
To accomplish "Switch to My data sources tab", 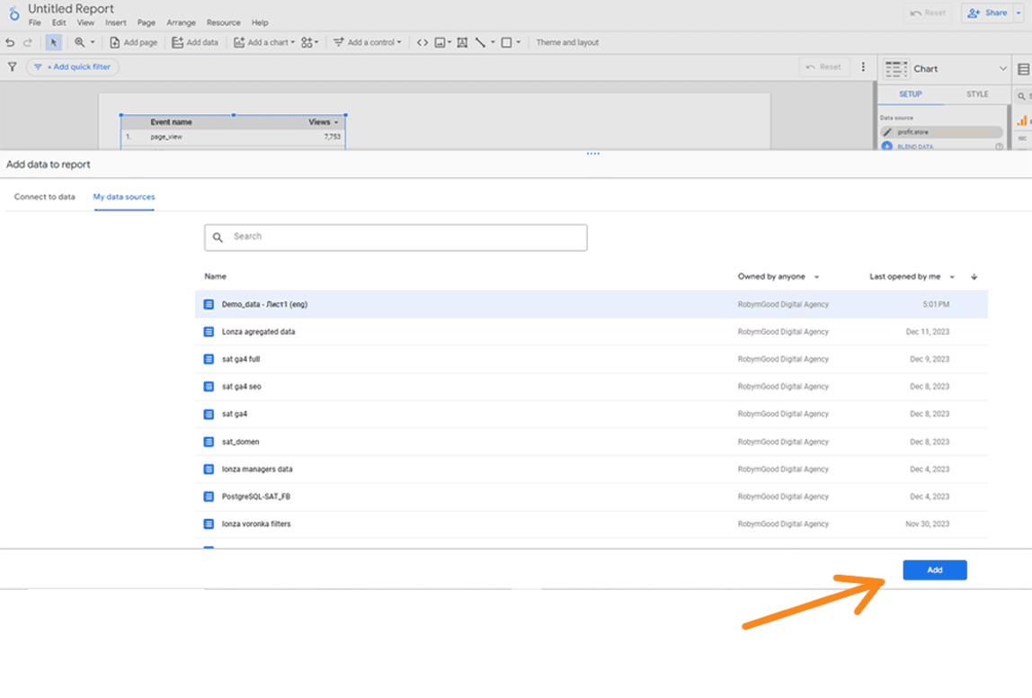I will pos(124,197).
